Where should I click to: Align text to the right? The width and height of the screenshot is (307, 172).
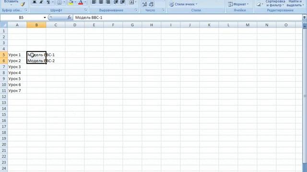107,2
